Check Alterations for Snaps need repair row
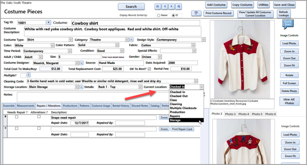Viewport: 307px width, 165px height. [39, 117]
